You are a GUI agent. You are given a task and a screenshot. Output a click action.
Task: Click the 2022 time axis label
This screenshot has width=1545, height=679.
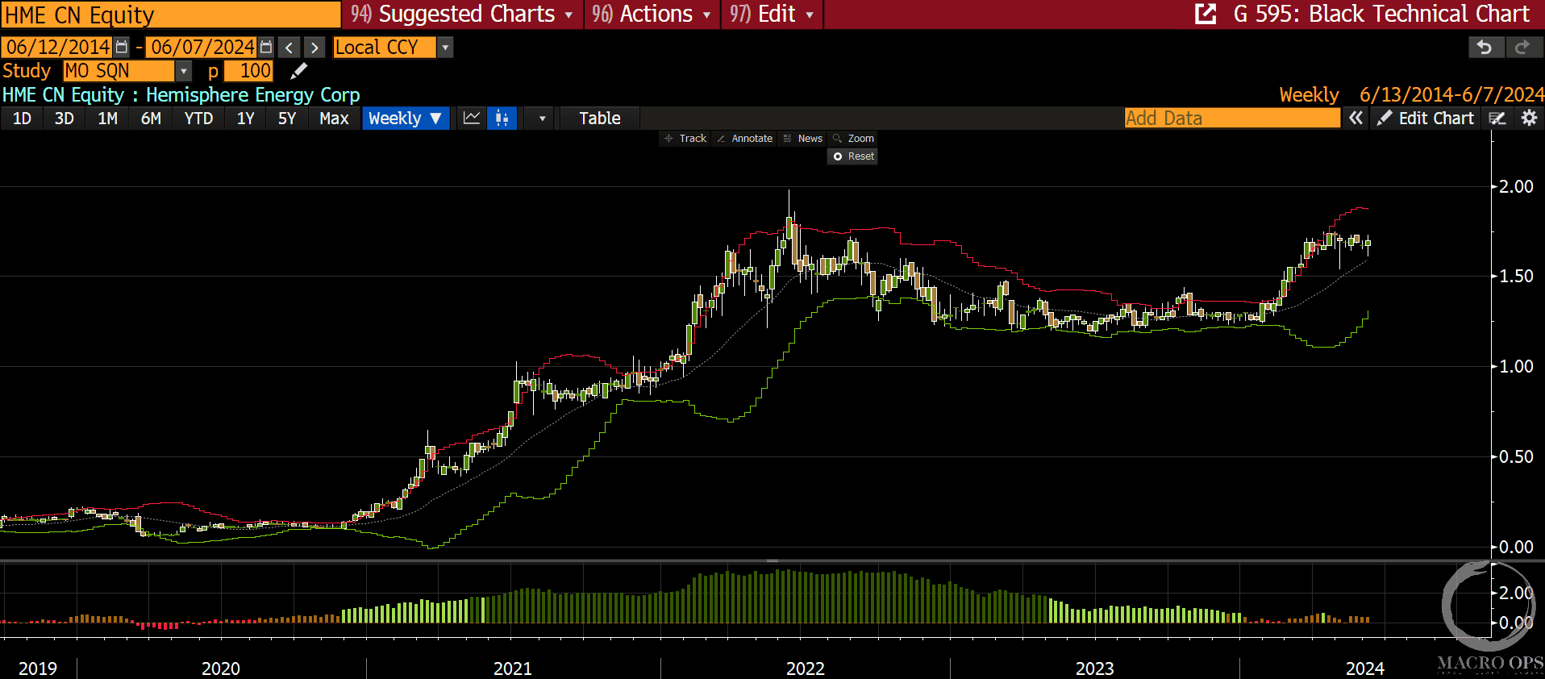click(x=806, y=669)
